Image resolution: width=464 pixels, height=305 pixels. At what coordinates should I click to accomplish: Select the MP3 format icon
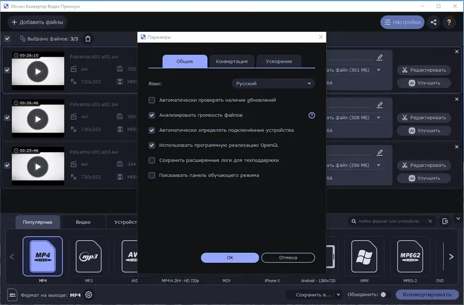89,256
